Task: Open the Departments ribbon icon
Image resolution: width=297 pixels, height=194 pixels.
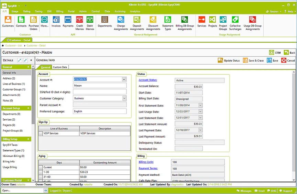Action: coord(105,22)
